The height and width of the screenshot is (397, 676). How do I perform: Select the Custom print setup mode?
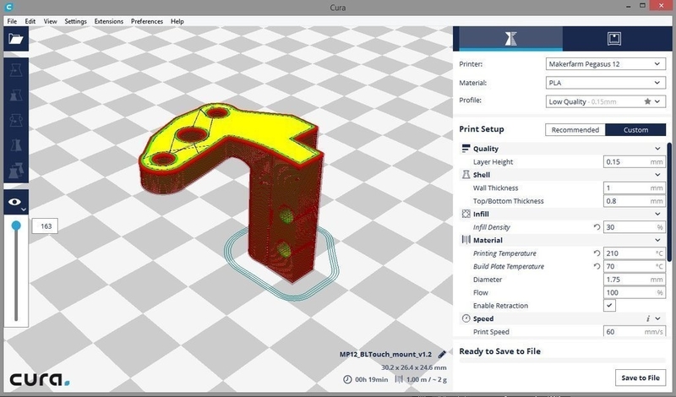635,130
